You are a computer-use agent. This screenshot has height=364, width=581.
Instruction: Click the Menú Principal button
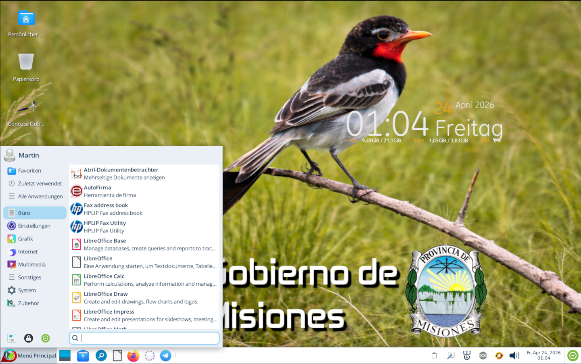29,356
